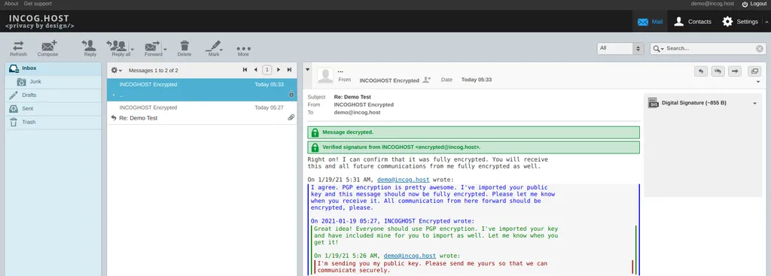The height and width of the screenshot is (276, 771).
Task: Go to next page of messages
Action: (279, 70)
